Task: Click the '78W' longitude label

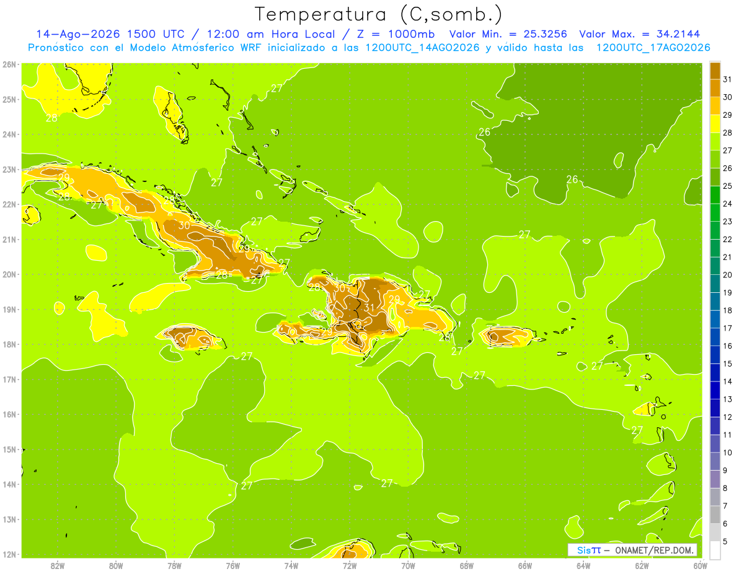Action: [x=174, y=565]
